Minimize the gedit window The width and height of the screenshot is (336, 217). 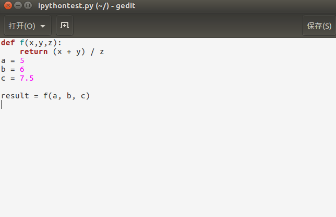coord(18,6)
